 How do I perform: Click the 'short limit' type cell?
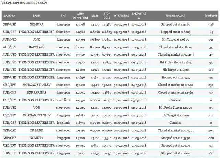tap(63, 100)
